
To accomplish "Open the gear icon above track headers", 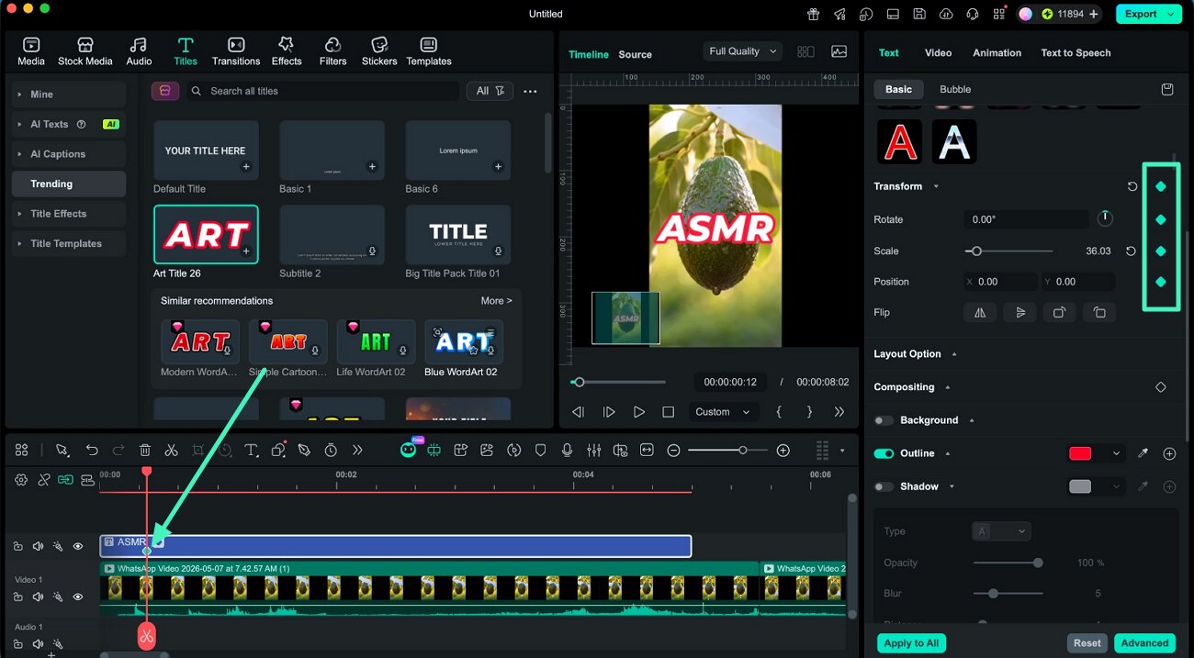I will 21,479.
